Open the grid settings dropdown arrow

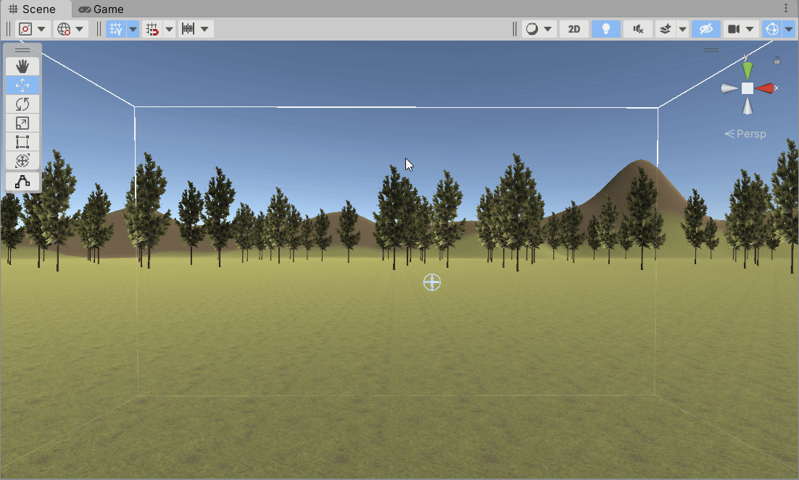(133, 29)
